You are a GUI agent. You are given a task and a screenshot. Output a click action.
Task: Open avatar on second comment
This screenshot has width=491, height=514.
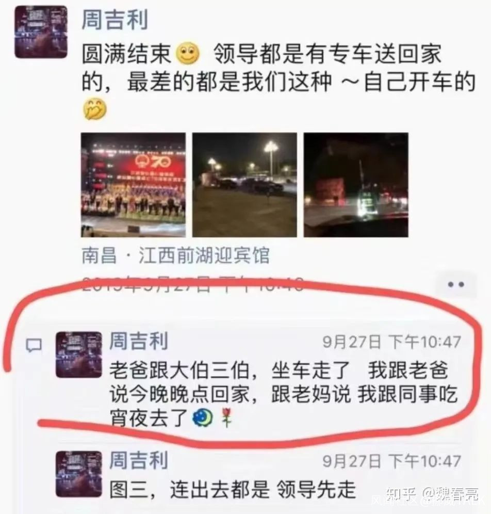pos(79,474)
